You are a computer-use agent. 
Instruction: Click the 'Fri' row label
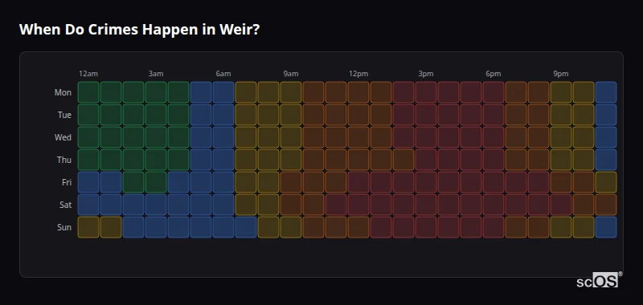(x=67, y=182)
